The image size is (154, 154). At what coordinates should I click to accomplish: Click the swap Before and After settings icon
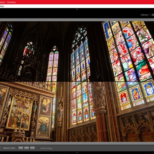tap(33, 148)
